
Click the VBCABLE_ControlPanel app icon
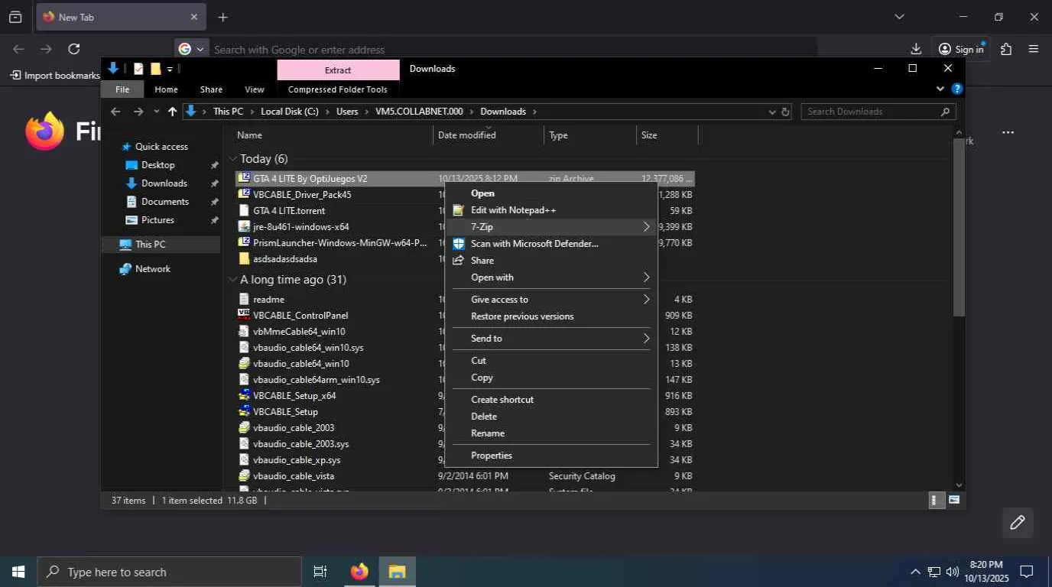point(244,315)
